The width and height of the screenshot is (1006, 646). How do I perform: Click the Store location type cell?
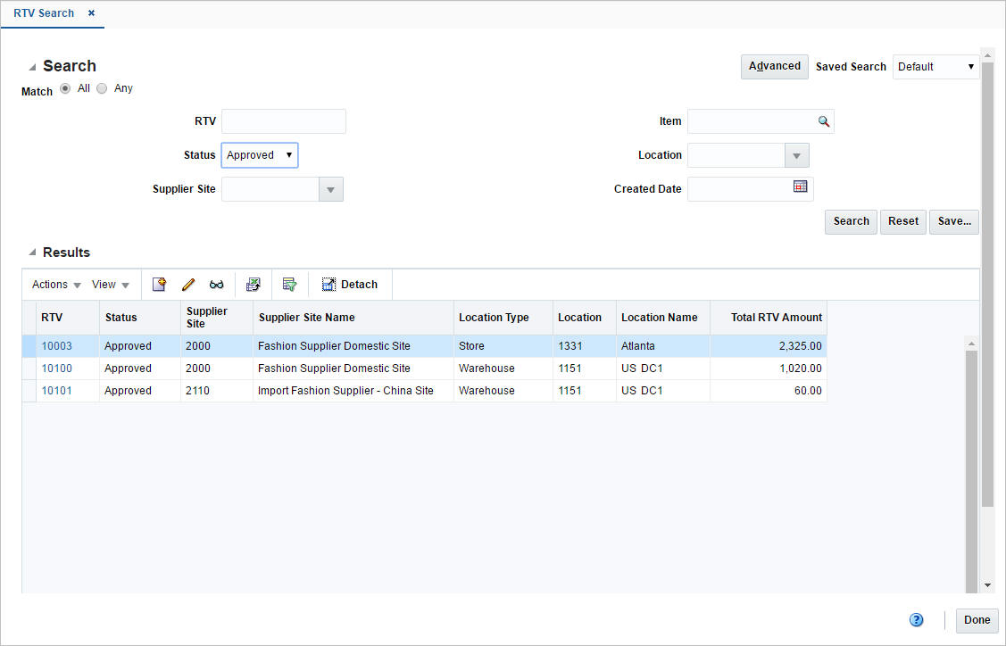coord(503,346)
